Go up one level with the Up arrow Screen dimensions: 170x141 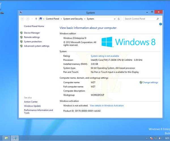36,19
